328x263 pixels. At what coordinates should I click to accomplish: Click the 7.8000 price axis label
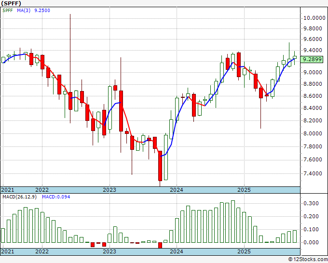(313, 146)
